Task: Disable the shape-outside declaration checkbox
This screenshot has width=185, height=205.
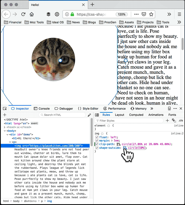Action: (x=97, y=148)
